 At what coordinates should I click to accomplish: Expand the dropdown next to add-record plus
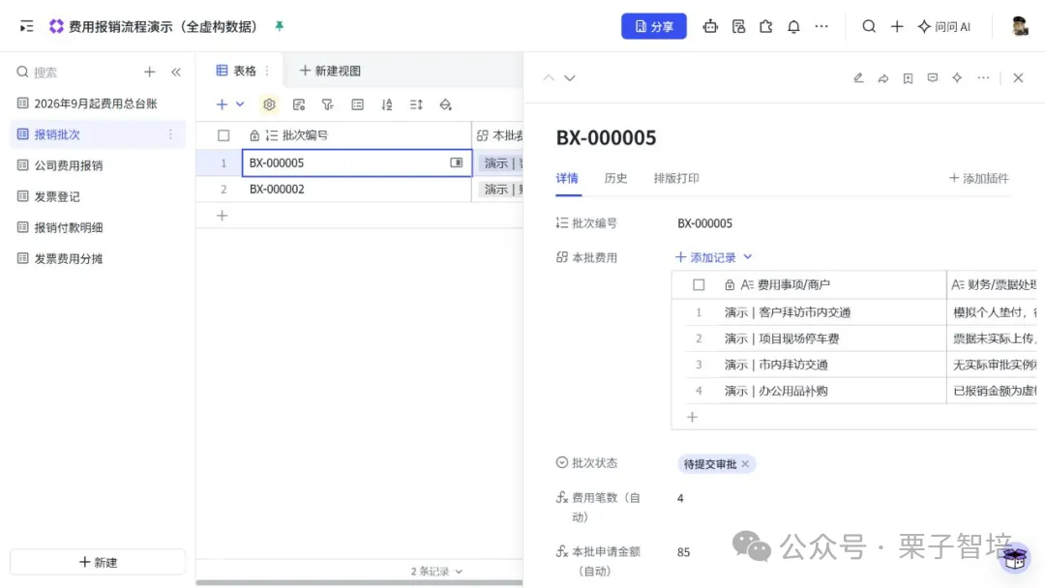click(x=240, y=104)
